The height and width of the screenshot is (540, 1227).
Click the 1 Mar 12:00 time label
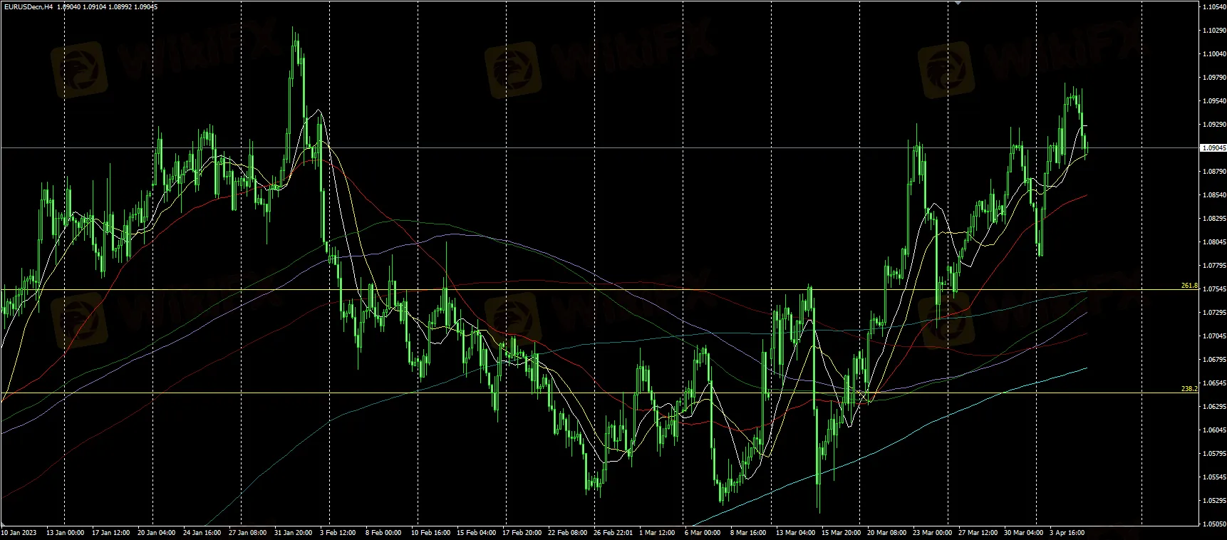(x=657, y=533)
